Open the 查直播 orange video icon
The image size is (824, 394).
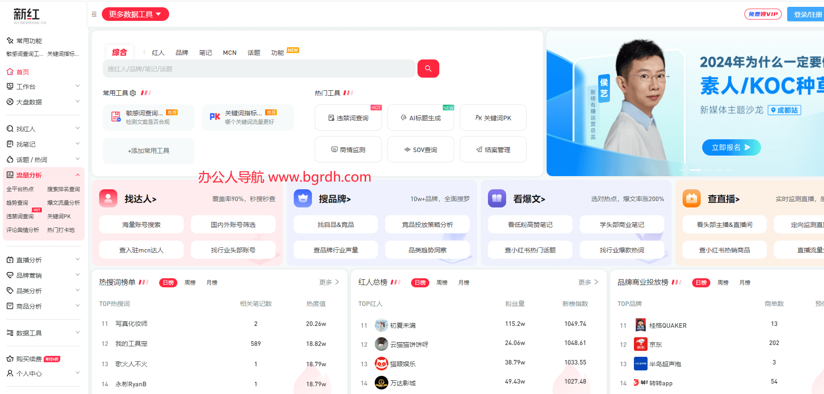(691, 199)
